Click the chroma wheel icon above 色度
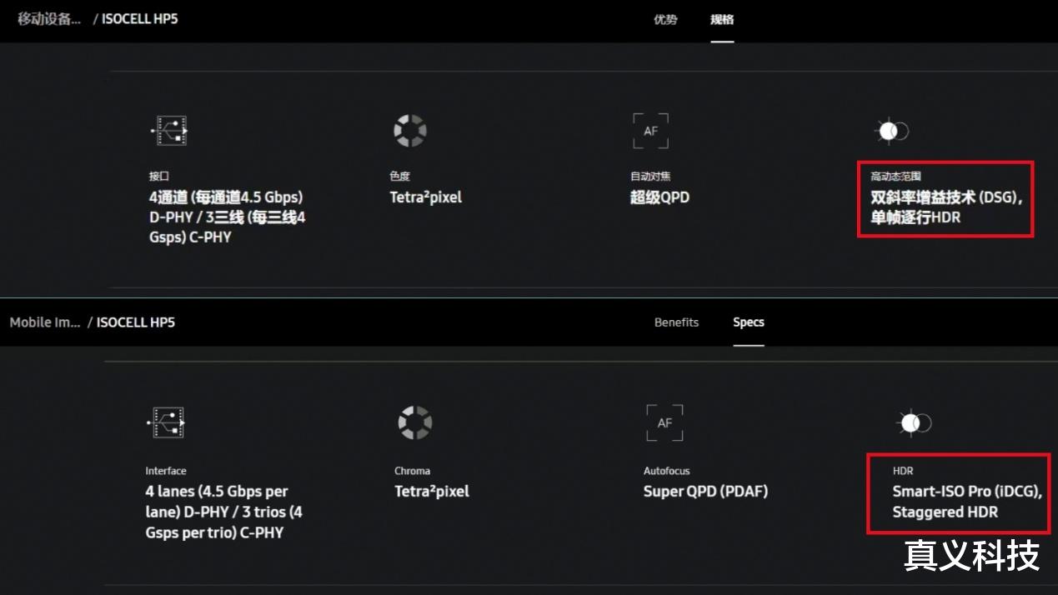The image size is (1058, 595). [409, 131]
